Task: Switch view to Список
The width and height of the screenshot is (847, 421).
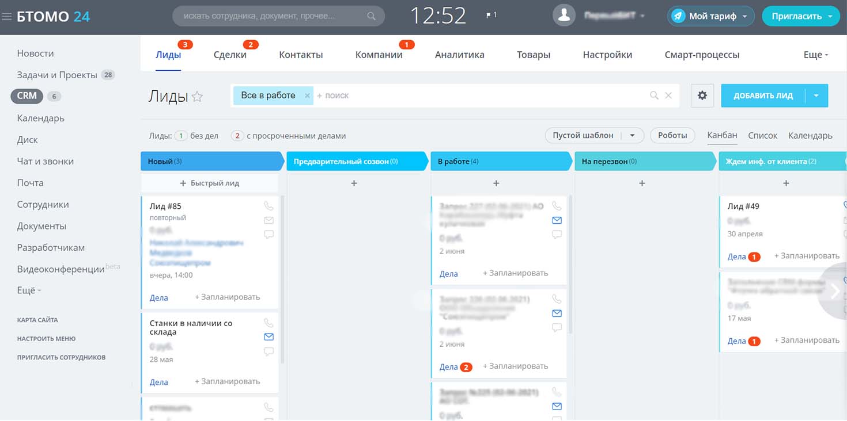Action: 762,136
